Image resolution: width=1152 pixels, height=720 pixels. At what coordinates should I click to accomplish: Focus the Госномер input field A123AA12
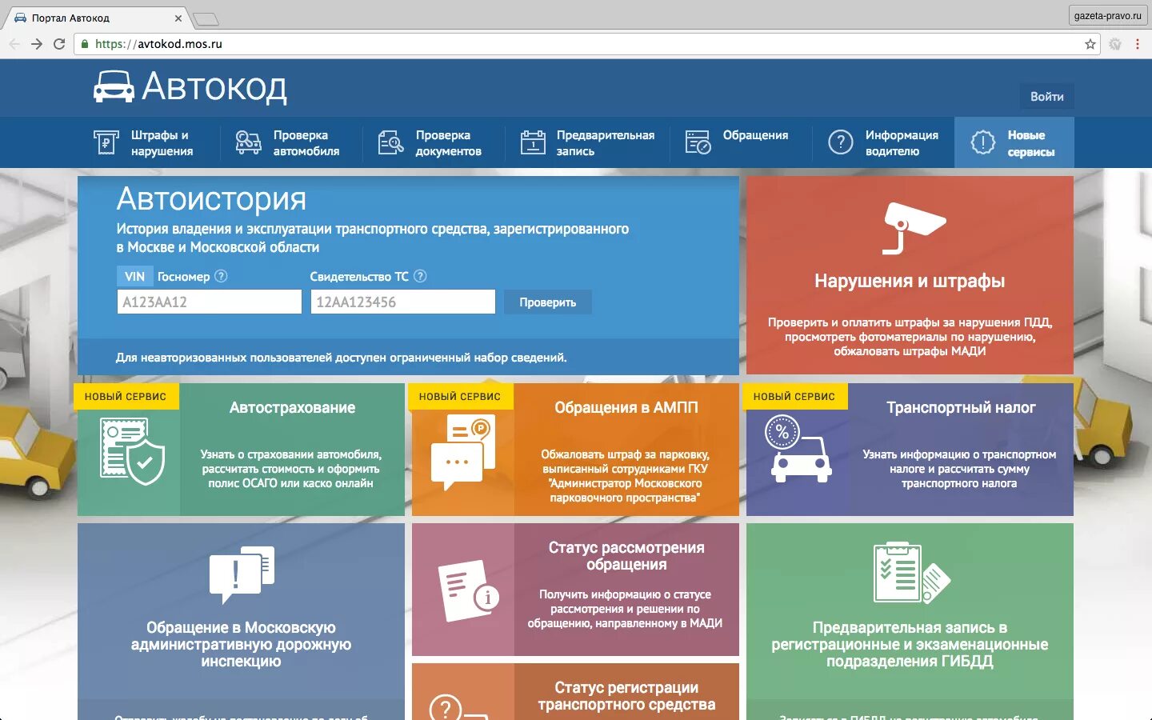209,302
